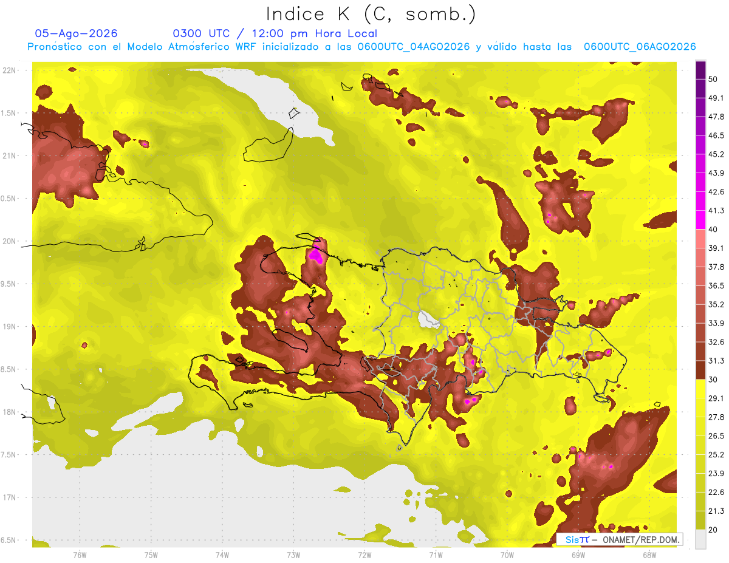729x563 pixels.
Task: Click the colorbar value '22.6'
Action: tap(716, 493)
